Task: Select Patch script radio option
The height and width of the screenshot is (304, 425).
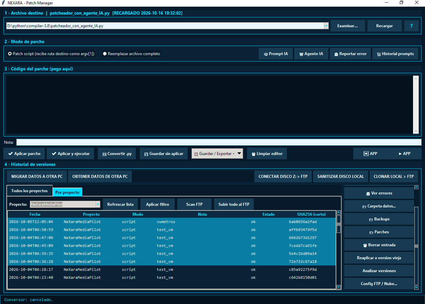Action: tap(51, 54)
